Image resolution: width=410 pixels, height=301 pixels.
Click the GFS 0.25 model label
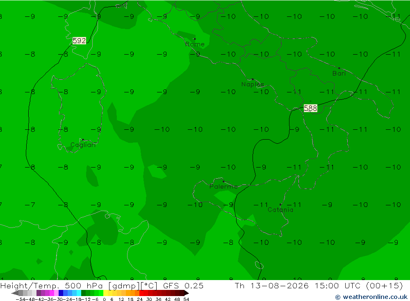pos(183,285)
